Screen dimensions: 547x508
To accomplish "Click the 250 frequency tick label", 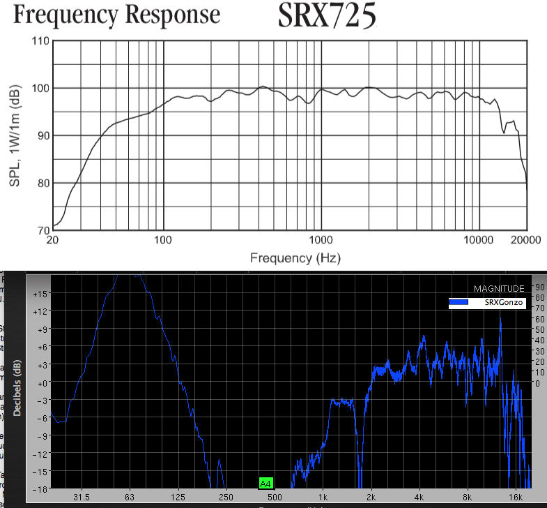I will coord(226,497).
